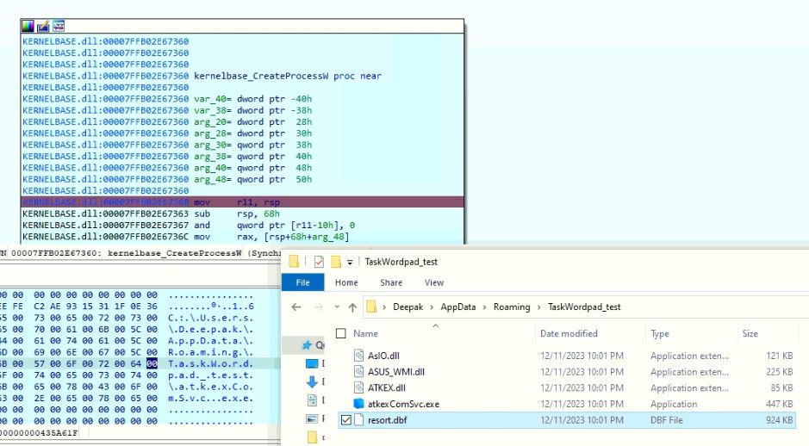Image resolution: width=809 pixels, height=446 pixels.
Task: Click the T.a.s.k.W.o.r.d. ASCII text in hex view
Action: pos(210,363)
